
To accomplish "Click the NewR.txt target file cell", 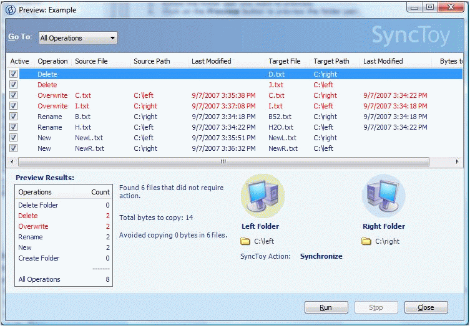I will click(283, 148).
